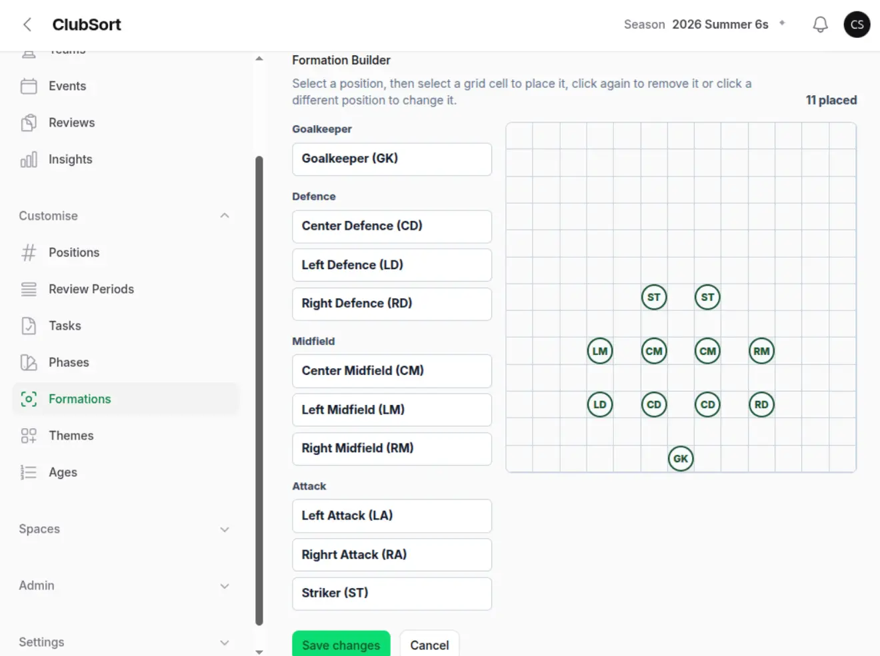Click the Tasks document icon
Viewport: 880px width, 656px height.
coord(29,326)
